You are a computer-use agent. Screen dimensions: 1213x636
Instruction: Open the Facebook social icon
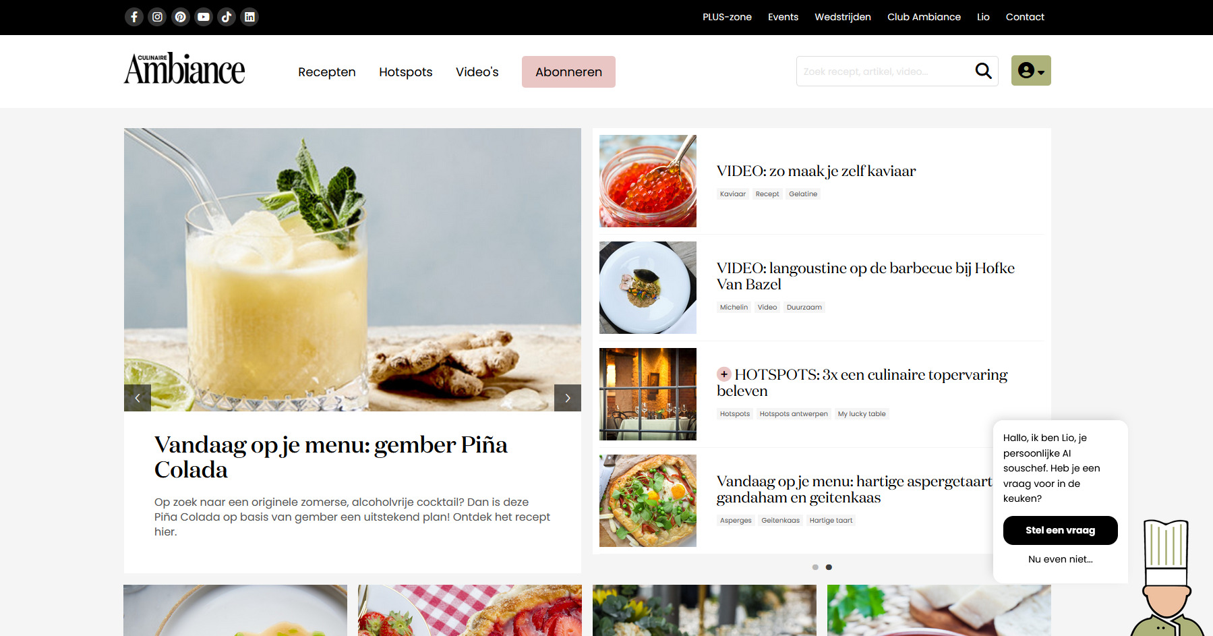tap(134, 17)
